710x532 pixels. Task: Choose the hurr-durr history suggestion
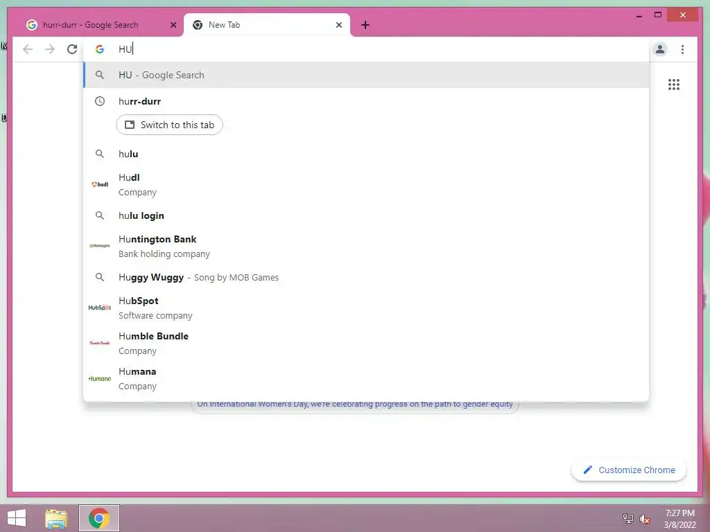point(366,101)
